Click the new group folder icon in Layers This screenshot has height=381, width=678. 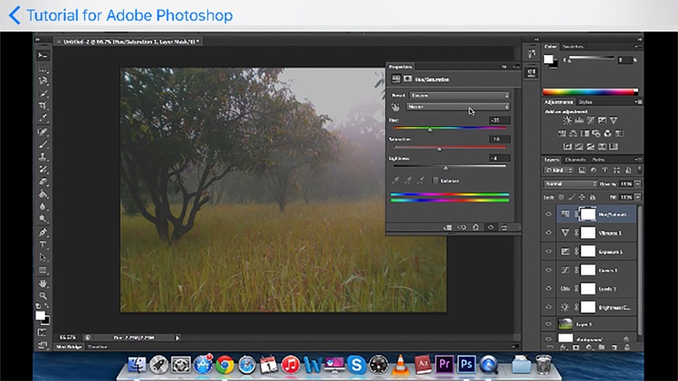(601, 348)
